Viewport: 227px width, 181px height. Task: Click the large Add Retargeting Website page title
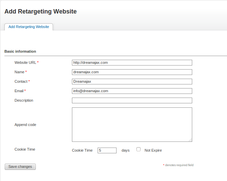click(x=41, y=11)
